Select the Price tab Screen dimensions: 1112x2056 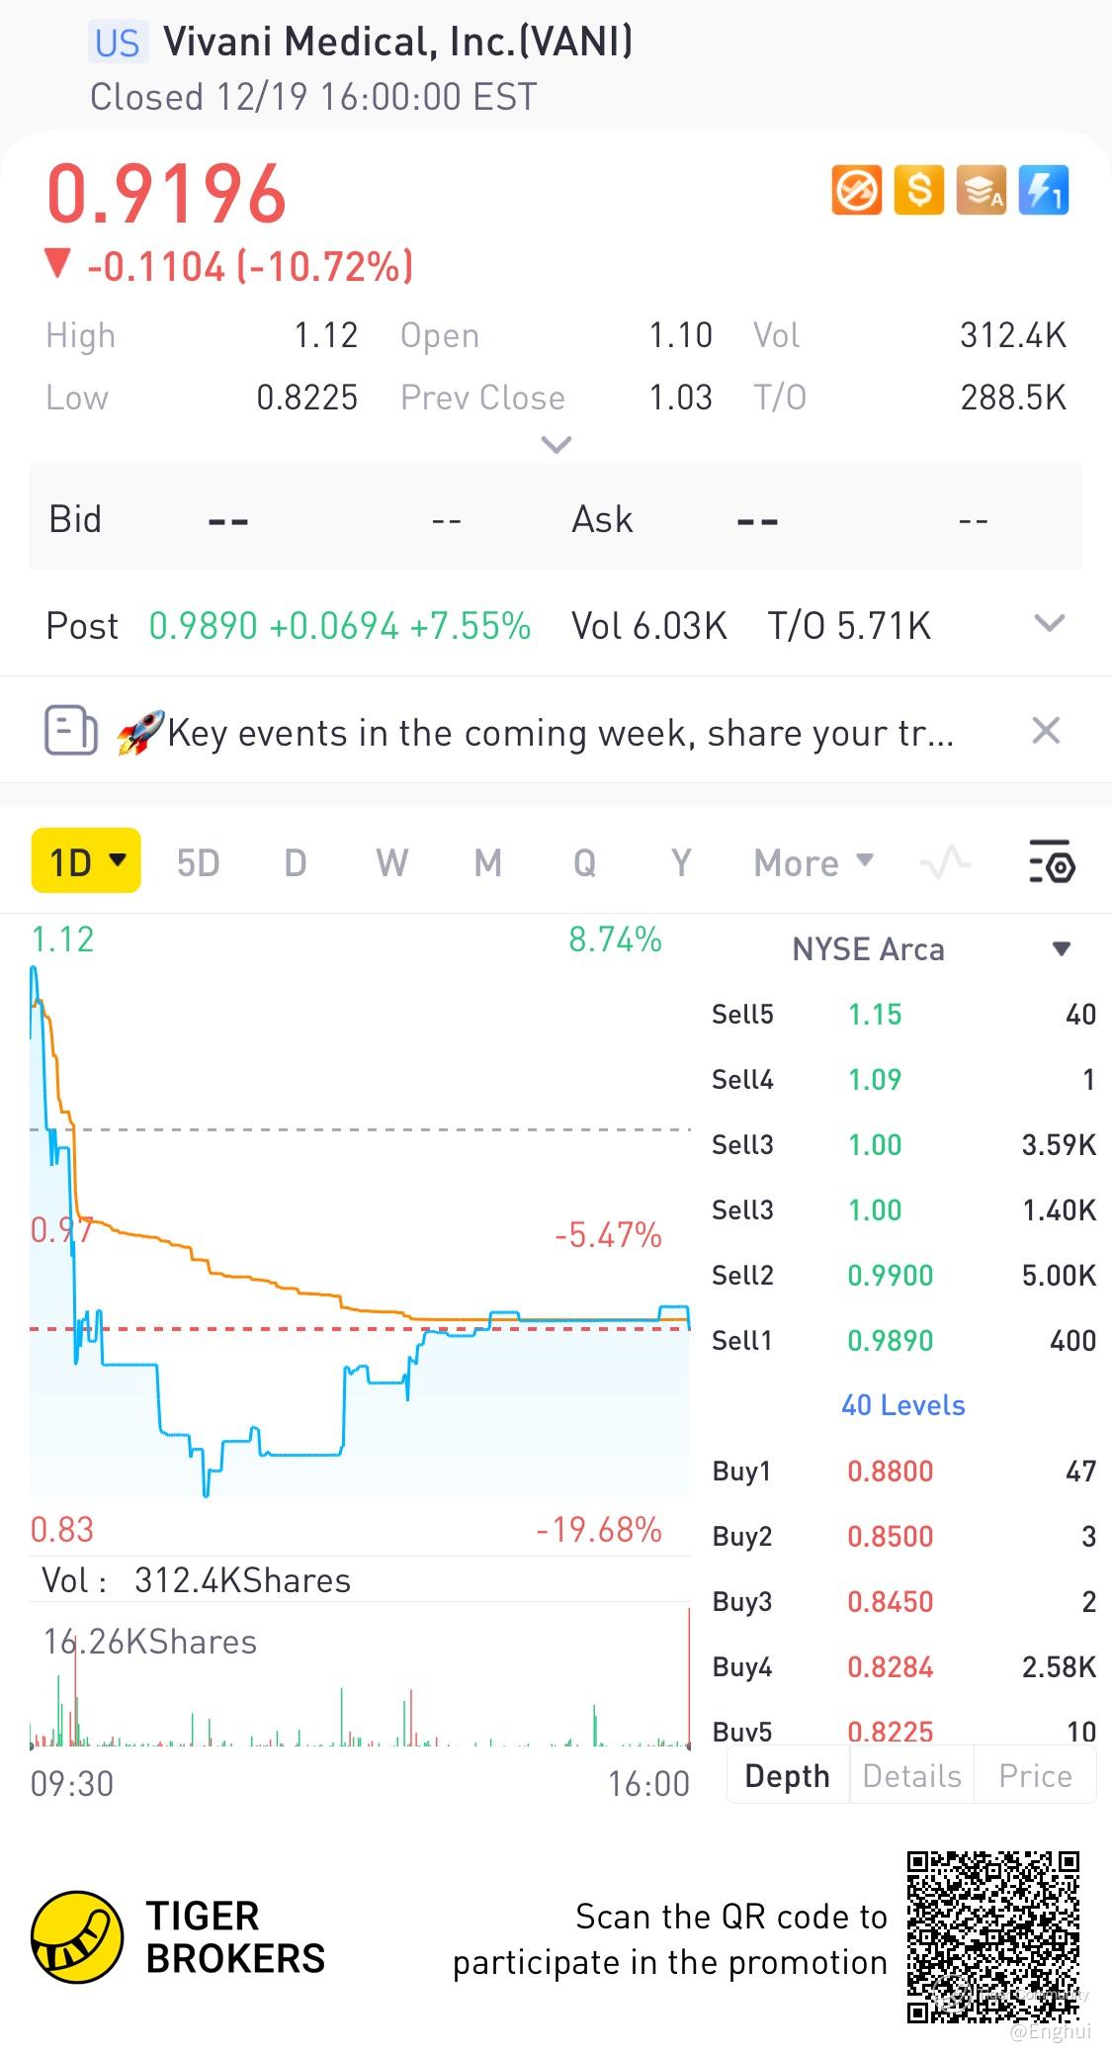(1035, 1776)
